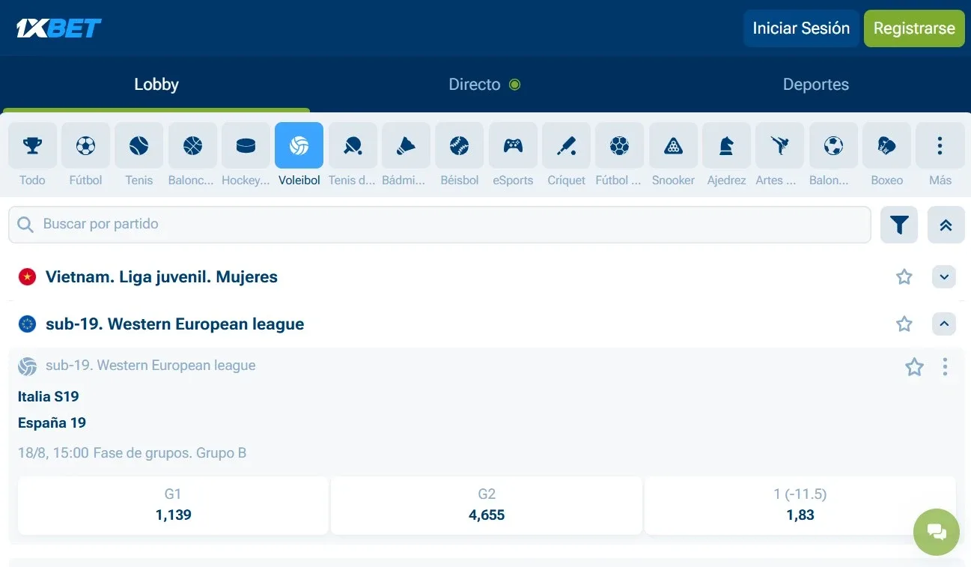Open match options three-dot menu
Screen dimensions: 971x567
(x=945, y=367)
